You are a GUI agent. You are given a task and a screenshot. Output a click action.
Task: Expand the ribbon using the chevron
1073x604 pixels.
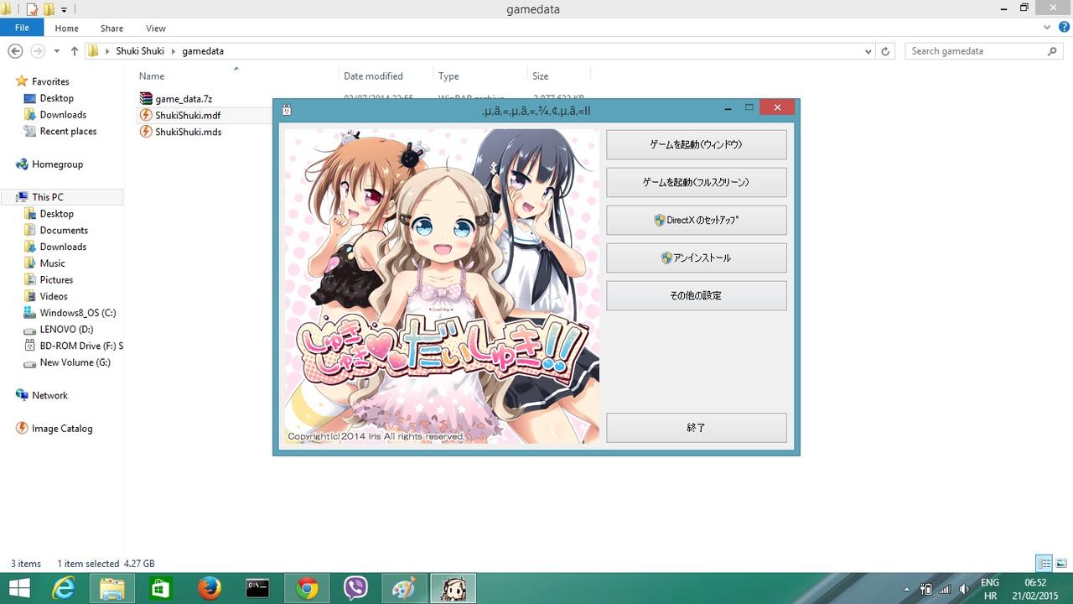(x=1046, y=28)
